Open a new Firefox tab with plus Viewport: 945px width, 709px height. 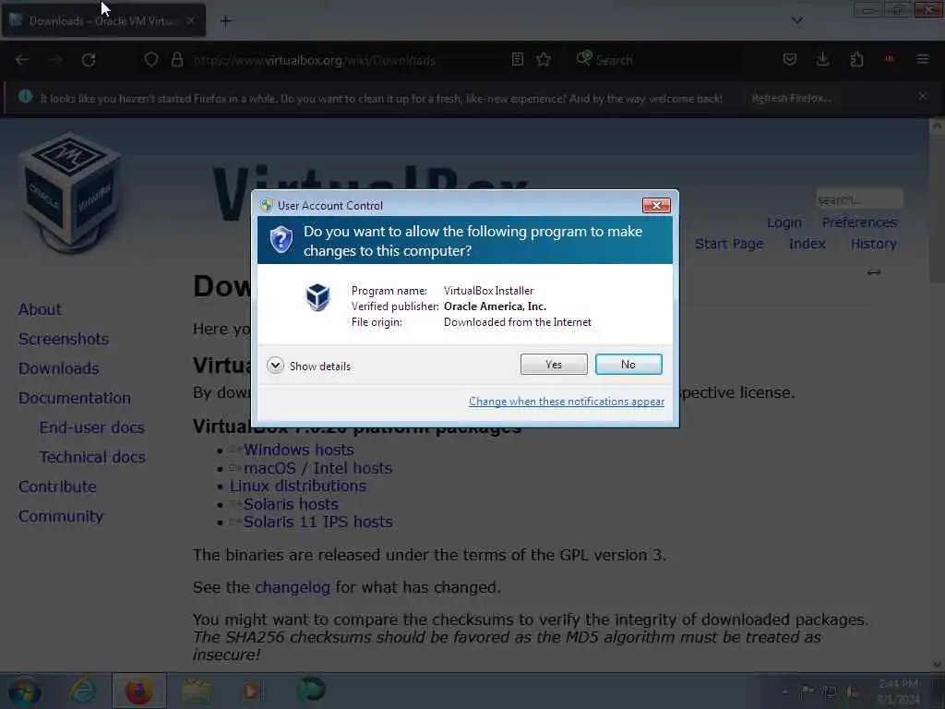tap(225, 21)
